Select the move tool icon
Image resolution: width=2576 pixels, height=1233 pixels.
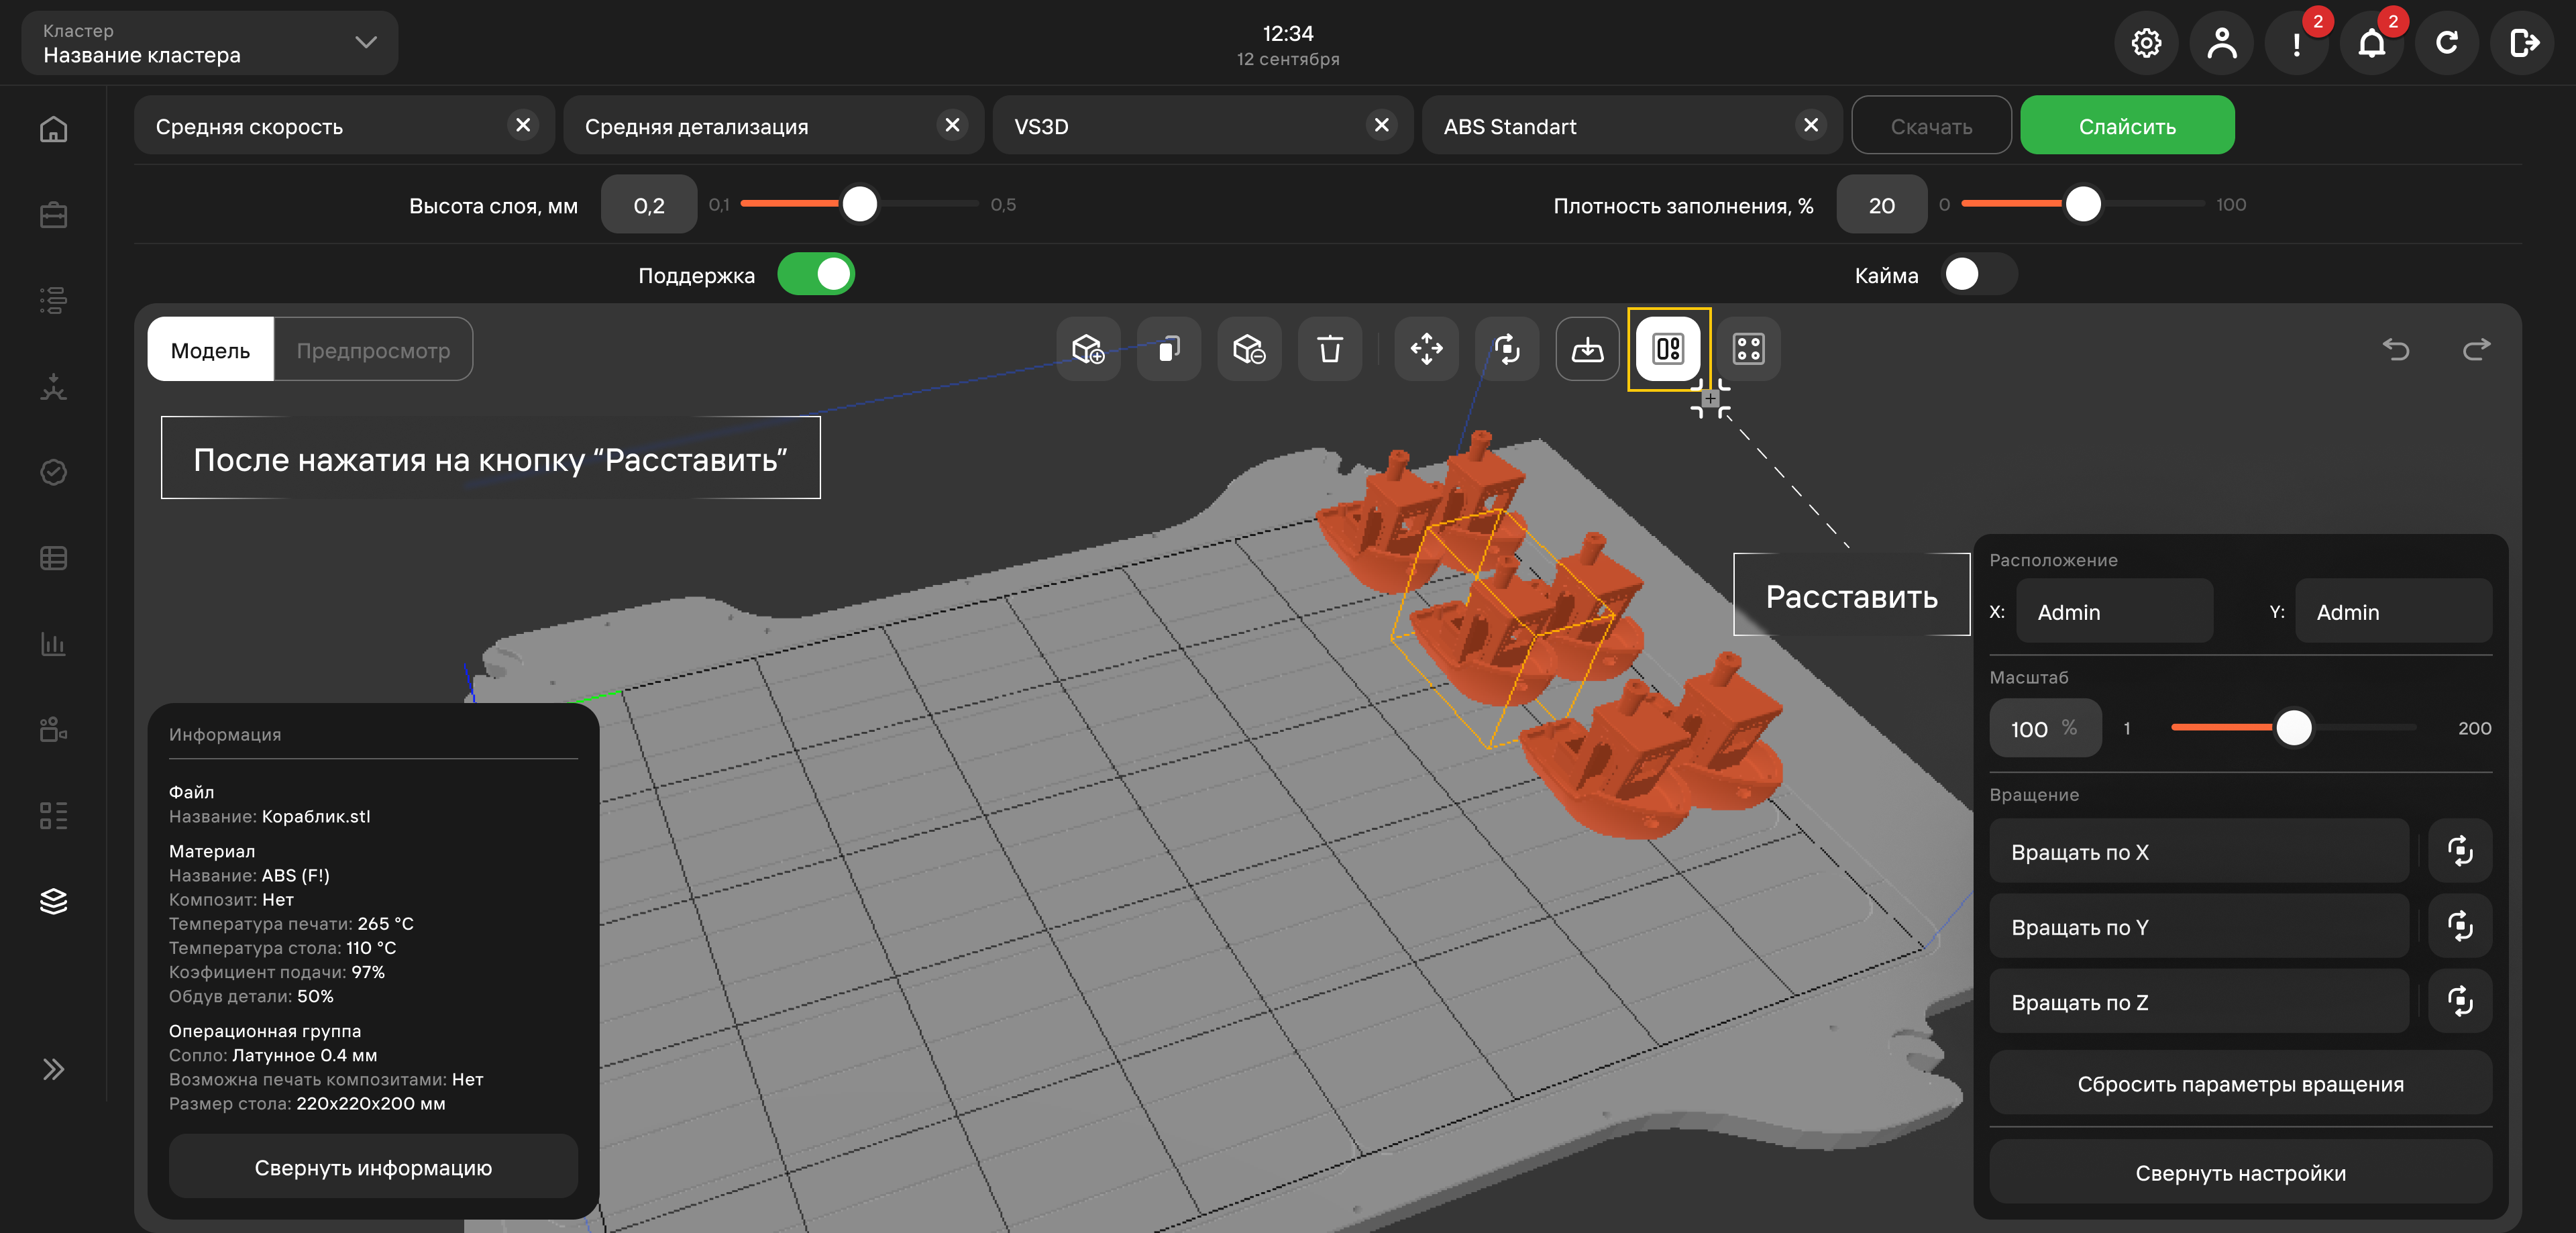point(1426,349)
